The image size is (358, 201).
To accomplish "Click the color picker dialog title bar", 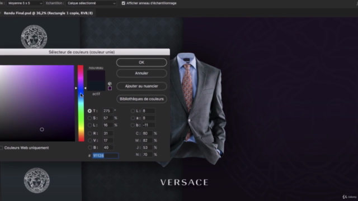I will 84,52.
